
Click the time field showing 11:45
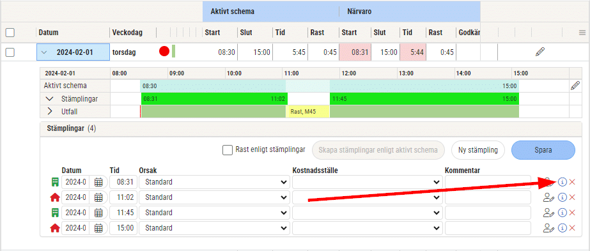pos(123,213)
